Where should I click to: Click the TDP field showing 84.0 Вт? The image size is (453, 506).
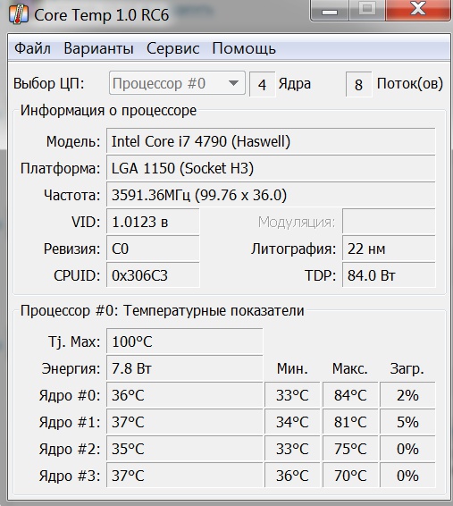(x=389, y=275)
